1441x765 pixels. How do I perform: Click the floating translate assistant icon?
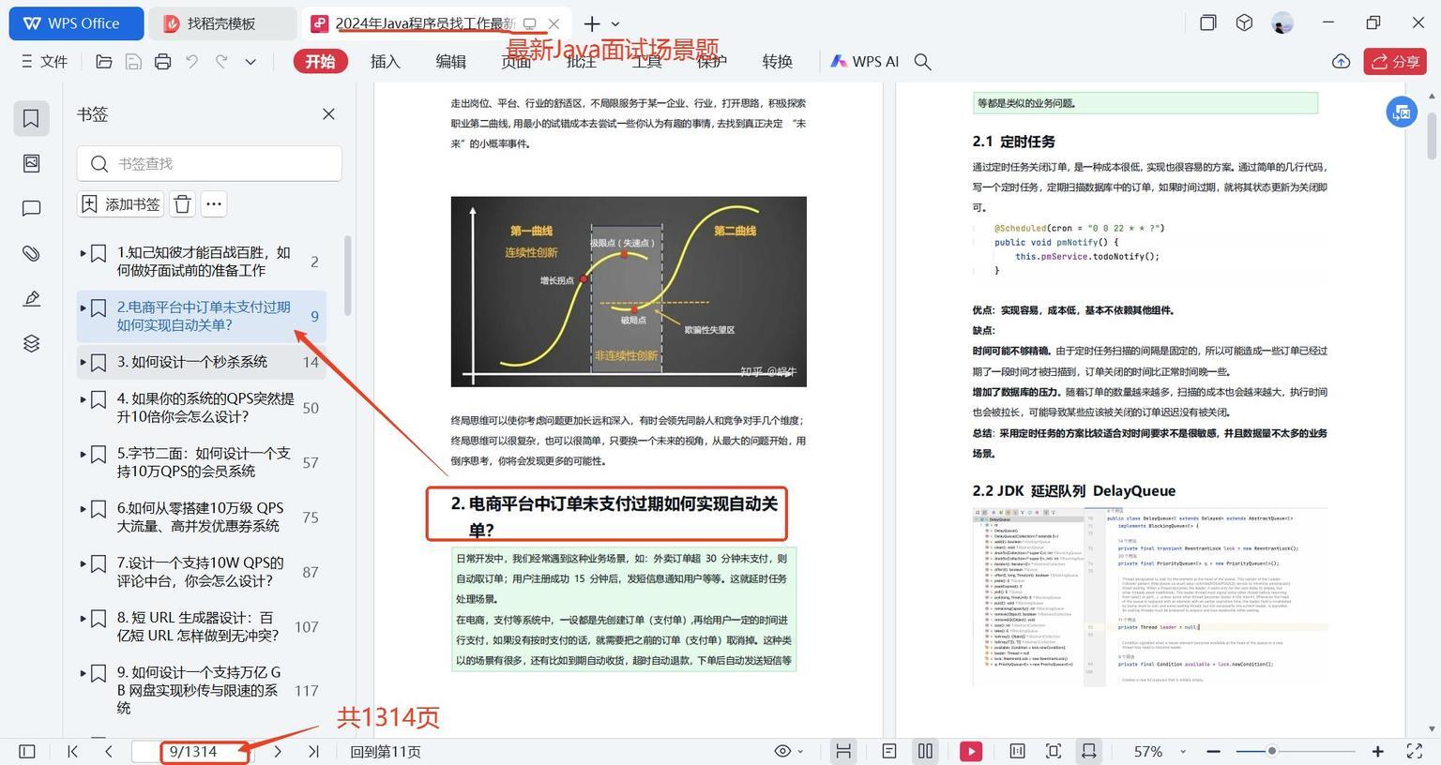coord(1402,112)
